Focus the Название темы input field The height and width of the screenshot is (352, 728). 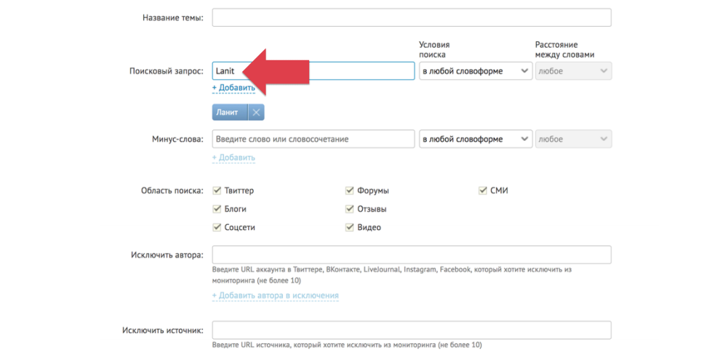pyautogui.click(x=412, y=17)
